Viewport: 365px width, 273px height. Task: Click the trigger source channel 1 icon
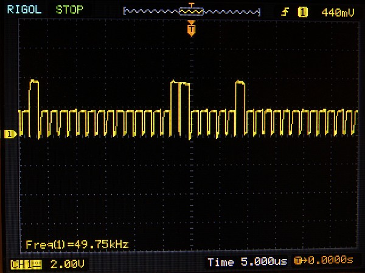point(303,11)
